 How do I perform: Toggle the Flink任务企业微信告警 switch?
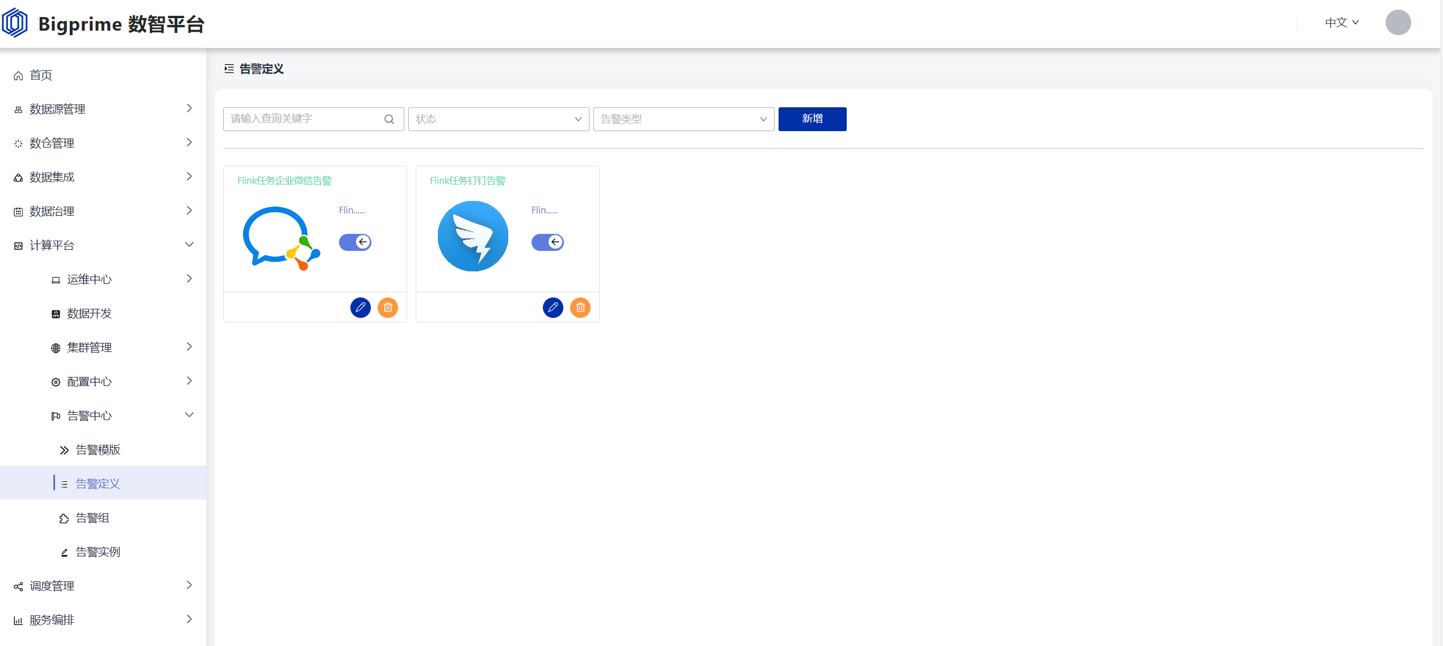(355, 242)
